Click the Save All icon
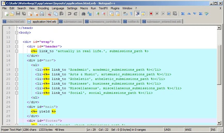This screenshot has height=133, width=224. point(24,14)
